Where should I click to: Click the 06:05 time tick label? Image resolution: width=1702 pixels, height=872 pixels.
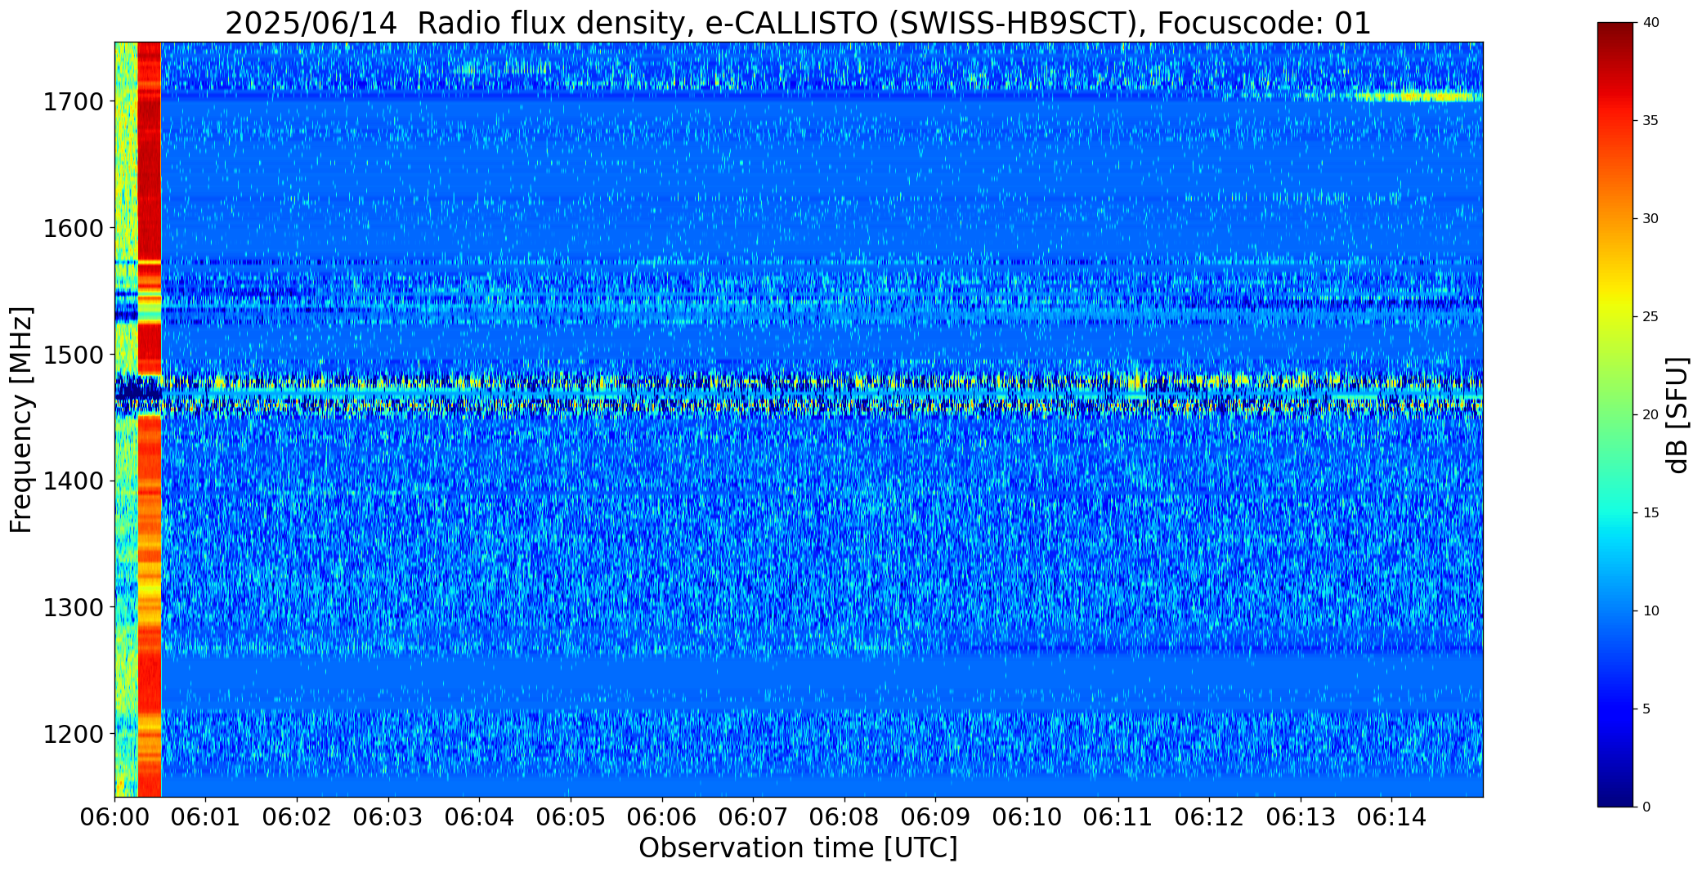[x=571, y=817]
